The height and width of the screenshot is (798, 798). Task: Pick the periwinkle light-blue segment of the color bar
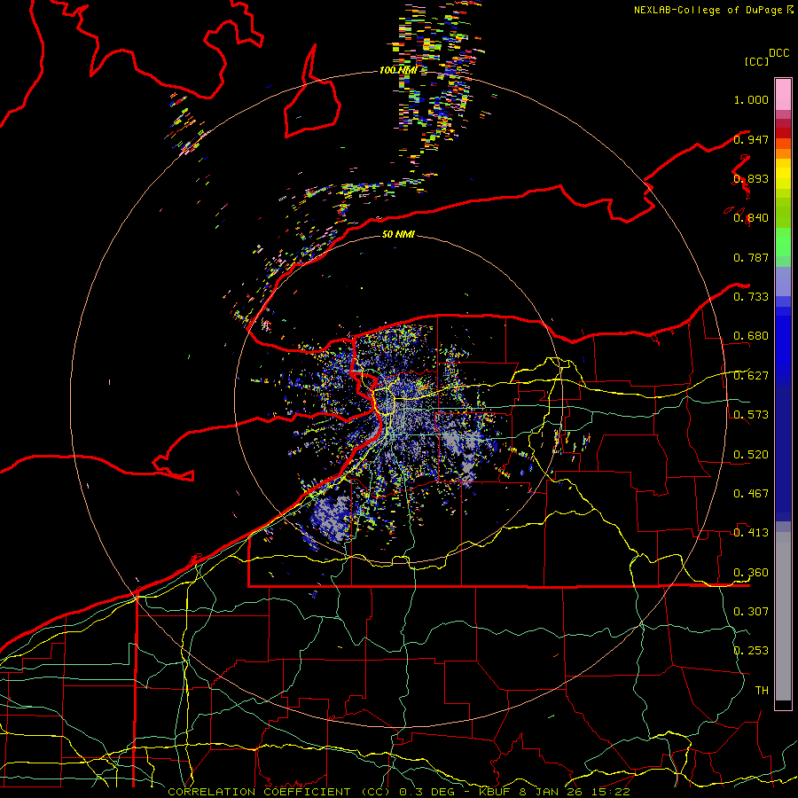(783, 281)
